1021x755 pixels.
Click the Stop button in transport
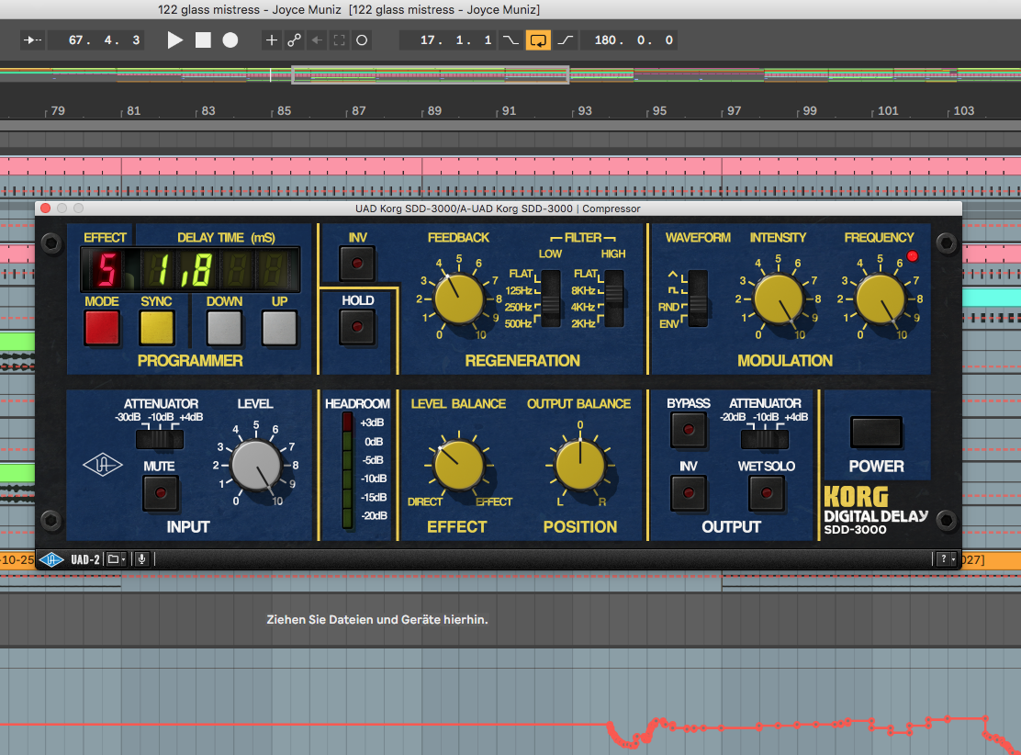pyautogui.click(x=203, y=40)
